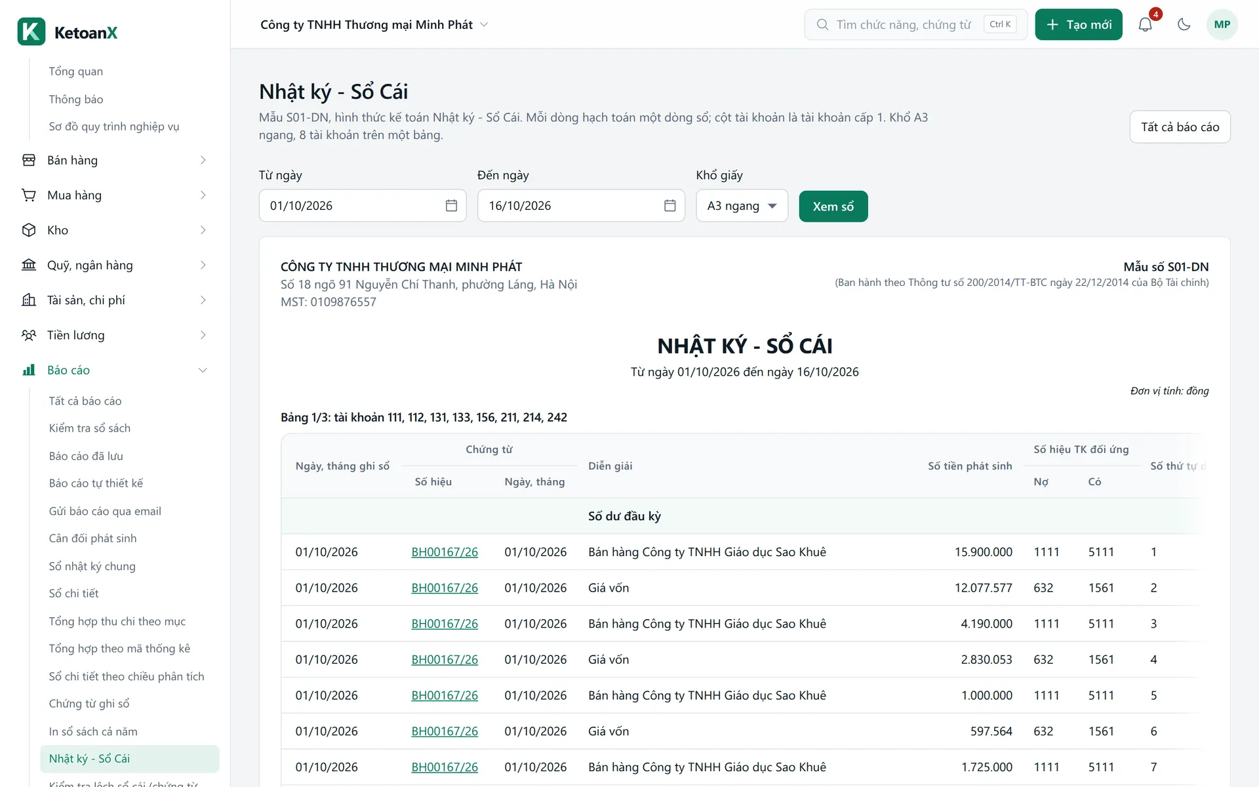The image size is (1259, 787).
Task: Click the Bán hàng store icon
Action: [x=29, y=160]
